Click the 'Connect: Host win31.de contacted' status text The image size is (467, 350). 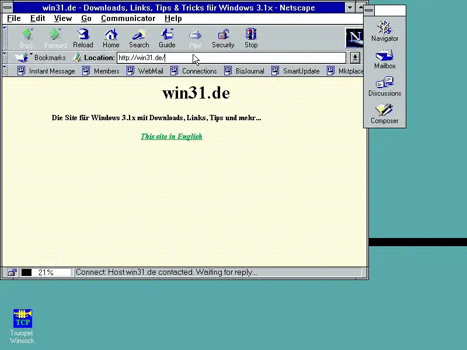[x=166, y=272]
